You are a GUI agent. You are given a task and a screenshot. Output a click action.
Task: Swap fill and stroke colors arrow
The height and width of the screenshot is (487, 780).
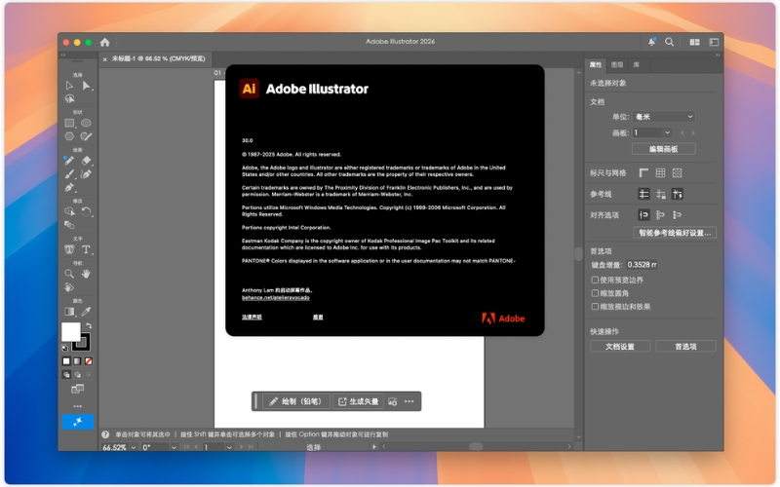89,325
